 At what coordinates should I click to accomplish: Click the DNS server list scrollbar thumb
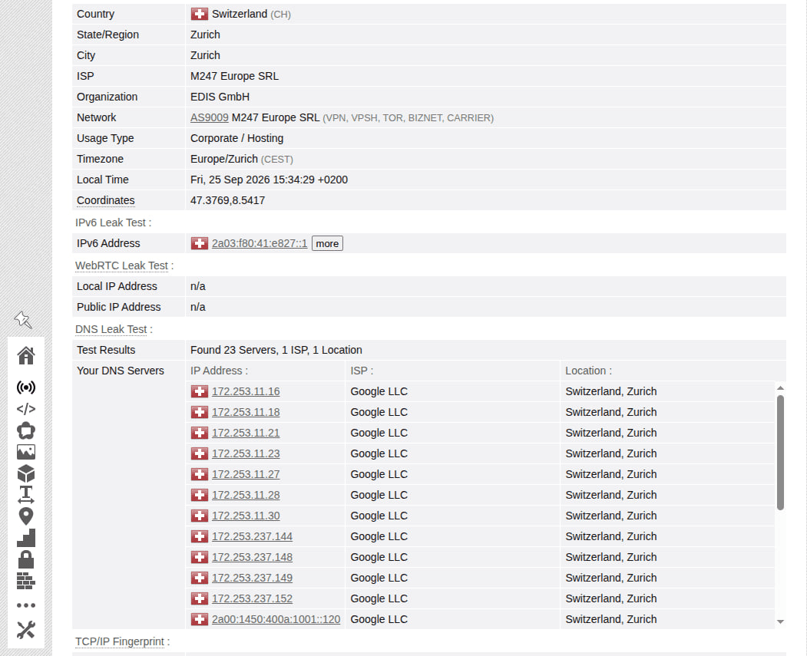(x=780, y=453)
